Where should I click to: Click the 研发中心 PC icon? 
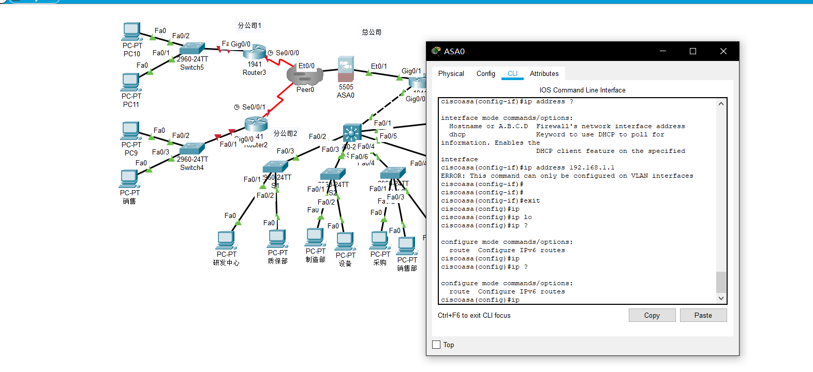tap(226, 240)
